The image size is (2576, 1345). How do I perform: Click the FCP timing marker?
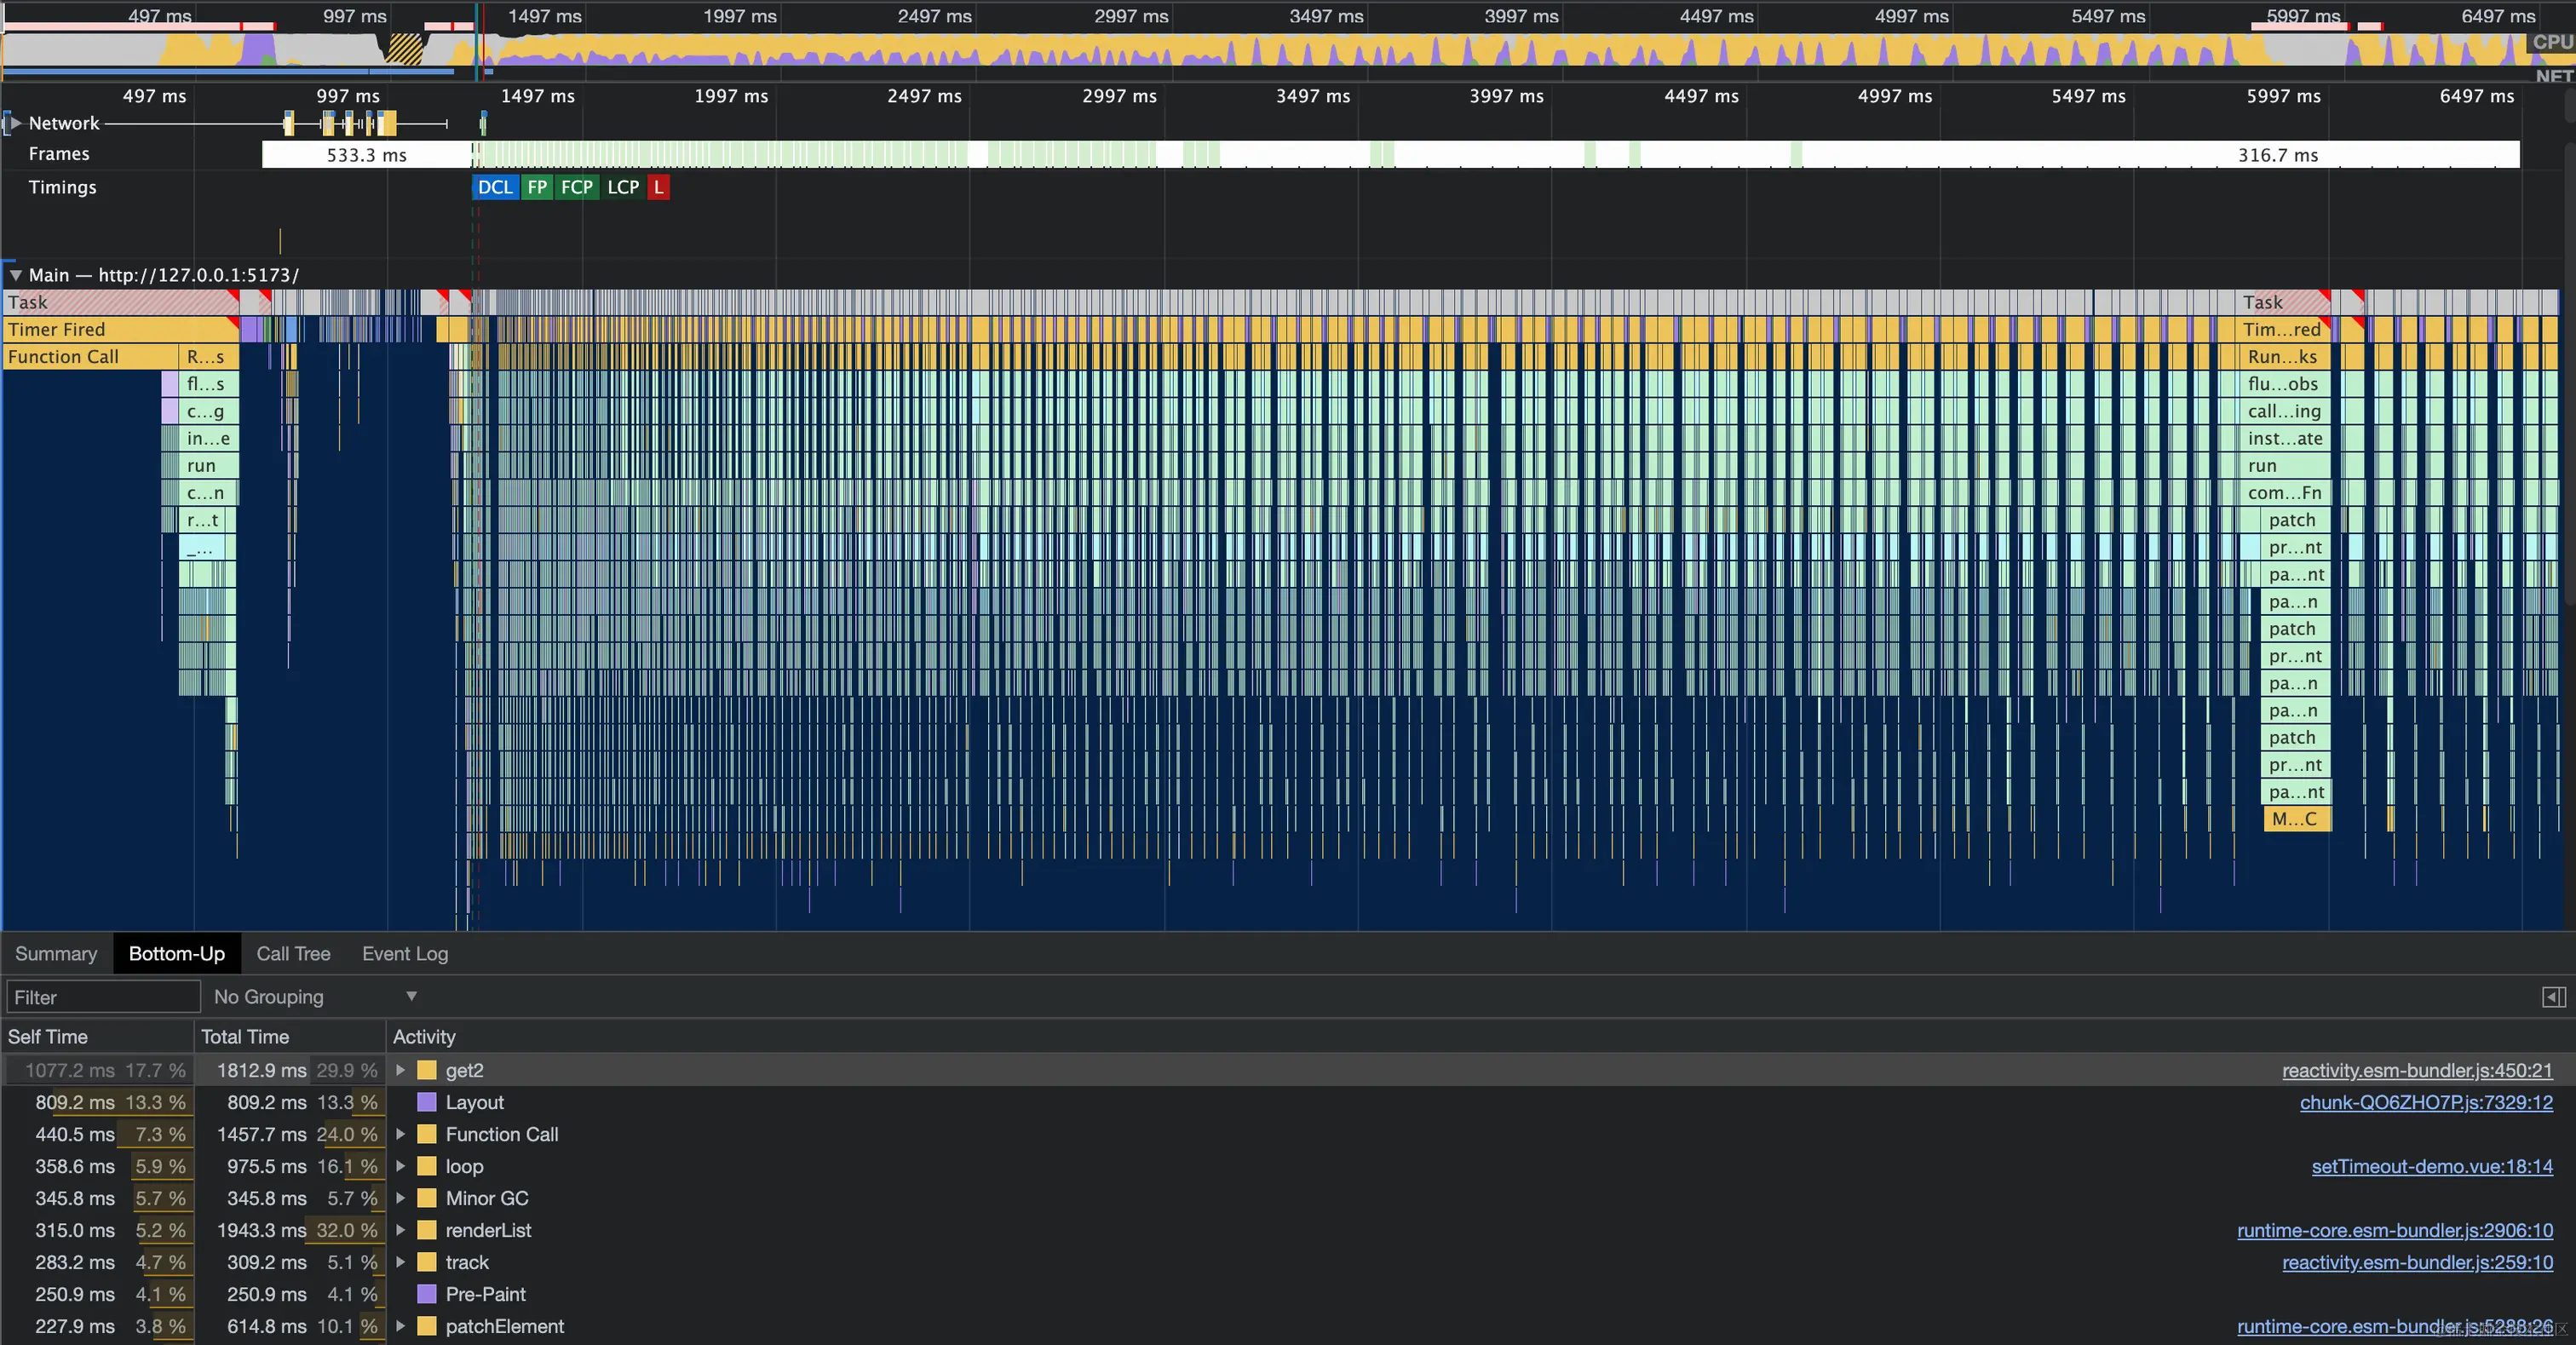(577, 187)
